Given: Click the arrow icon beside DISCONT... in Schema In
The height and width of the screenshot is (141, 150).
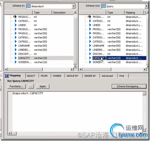Looking at the screenshot, I should pyautogui.click(x=16, y=54).
